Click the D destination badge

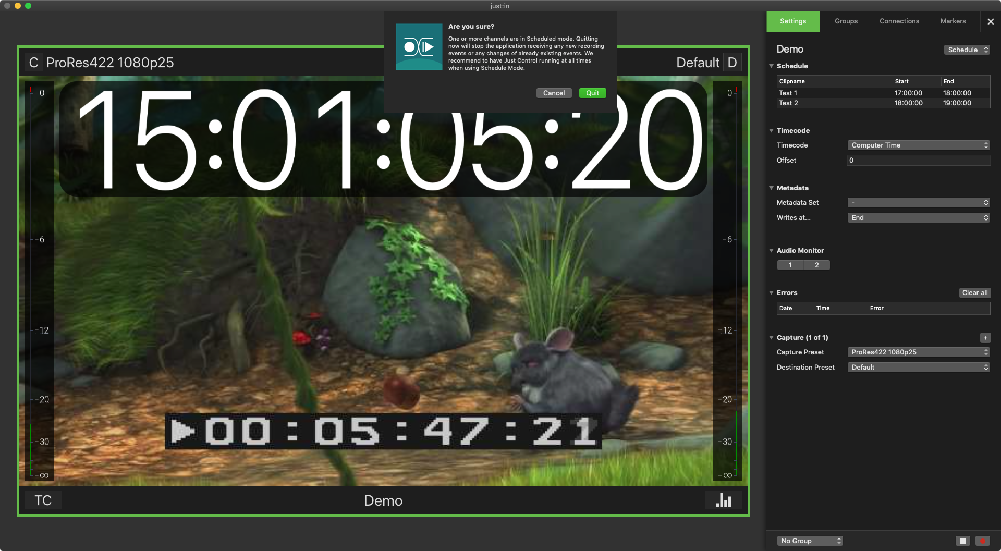tap(732, 63)
